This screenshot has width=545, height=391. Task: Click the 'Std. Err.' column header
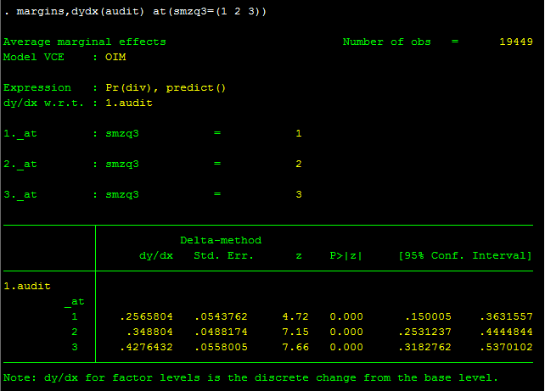[223, 255]
